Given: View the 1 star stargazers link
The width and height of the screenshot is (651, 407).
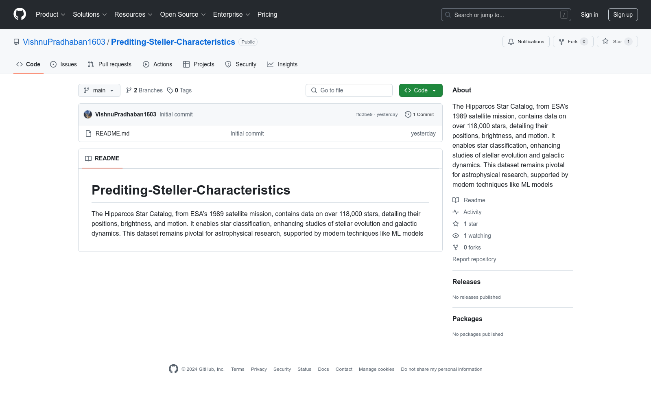Looking at the screenshot, I should [465, 224].
